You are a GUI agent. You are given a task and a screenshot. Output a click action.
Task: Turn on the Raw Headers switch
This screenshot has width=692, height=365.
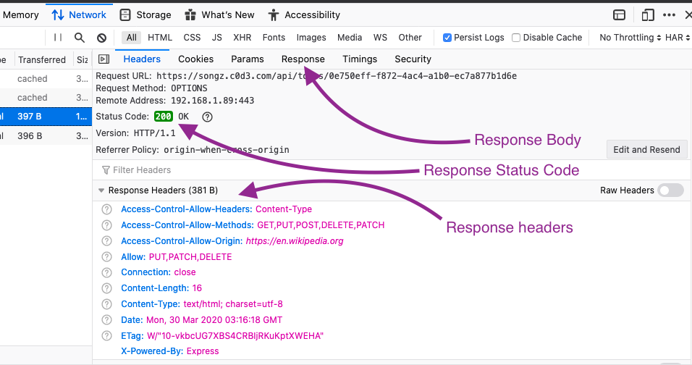click(670, 190)
